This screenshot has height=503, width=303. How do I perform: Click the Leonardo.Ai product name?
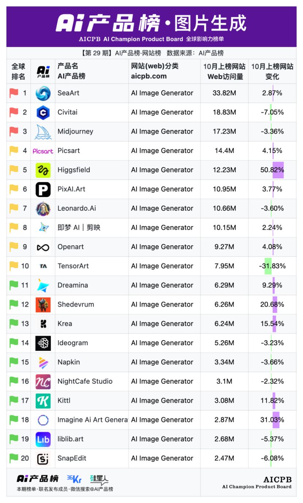77,208
